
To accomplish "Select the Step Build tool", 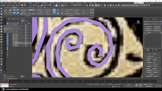I will (x=24, y=10).
